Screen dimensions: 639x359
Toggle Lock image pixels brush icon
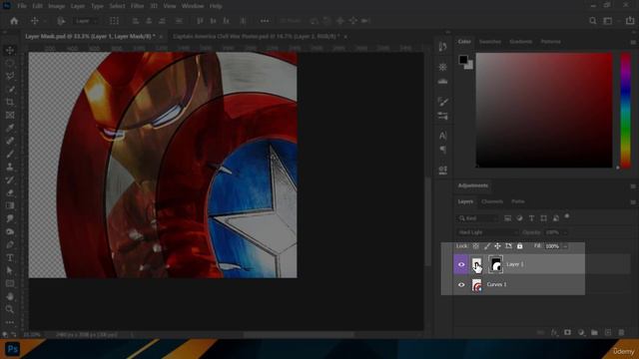point(487,246)
